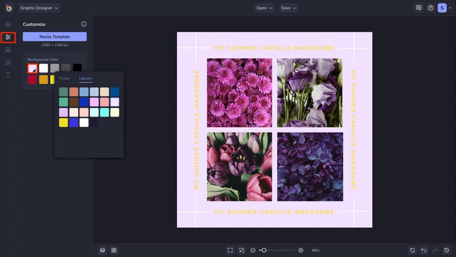Switch to the Picker tab
This screenshot has width=456, height=257.
tap(64, 78)
